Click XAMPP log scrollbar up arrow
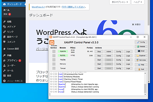 [145, 73]
